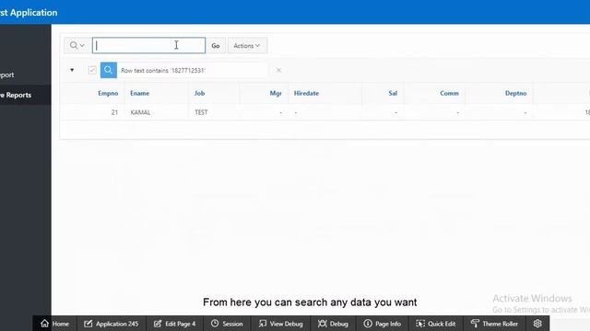Click the Page Info icon

pos(368,324)
